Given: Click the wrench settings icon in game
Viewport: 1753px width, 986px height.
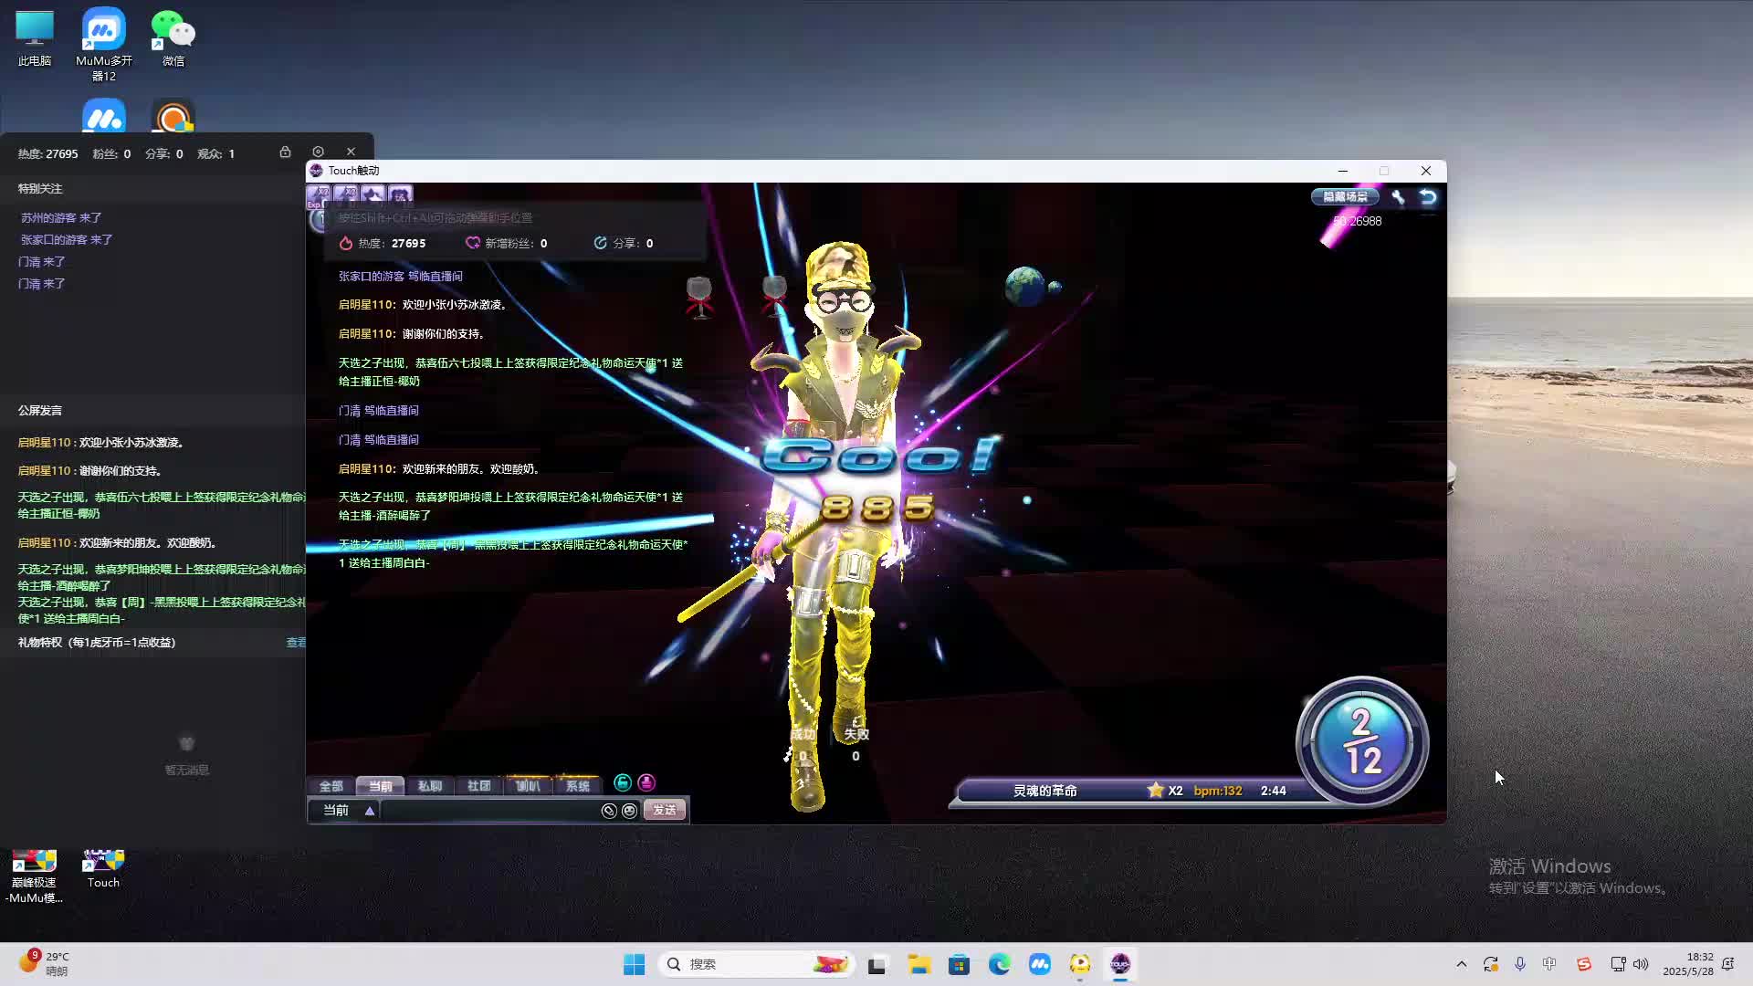Looking at the screenshot, I should tap(1398, 197).
